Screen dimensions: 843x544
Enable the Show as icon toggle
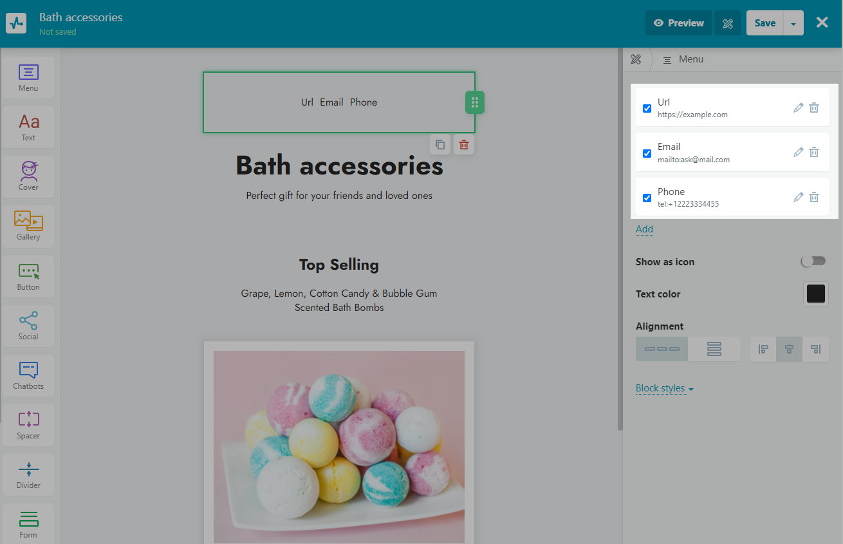(813, 261)
